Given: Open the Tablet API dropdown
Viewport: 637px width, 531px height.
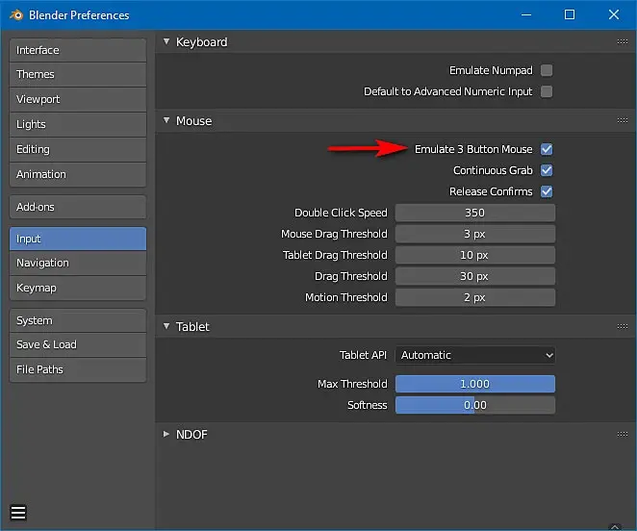Looking at the screenshot, I should [475, 355].
